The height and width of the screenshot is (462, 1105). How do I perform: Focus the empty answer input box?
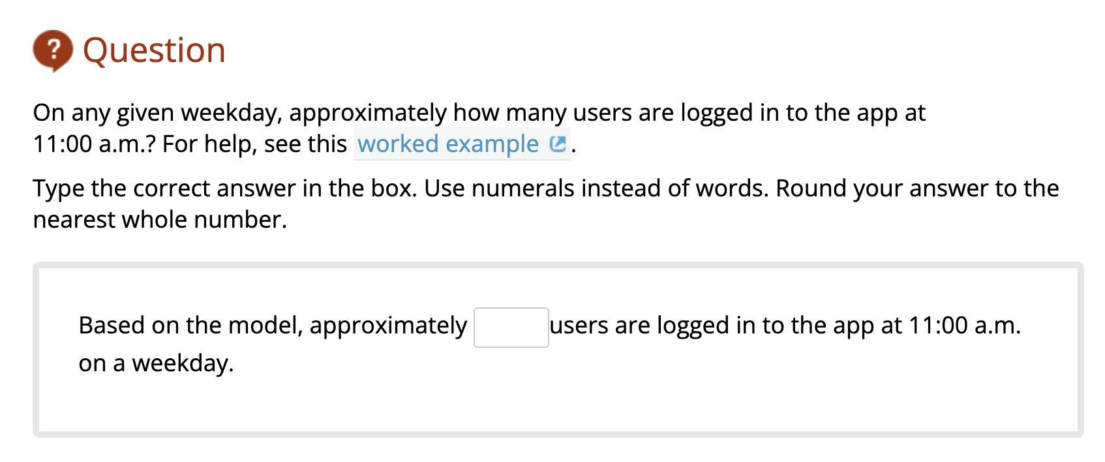(x=511, y=328)
